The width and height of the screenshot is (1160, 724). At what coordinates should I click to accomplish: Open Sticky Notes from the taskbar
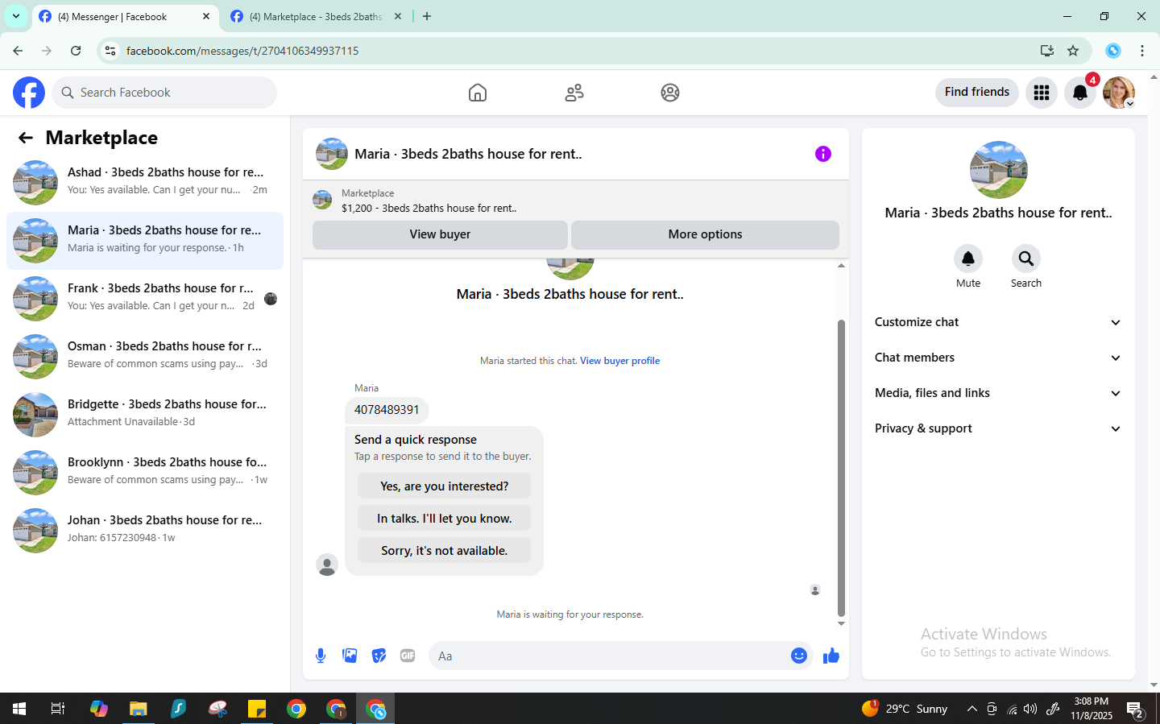(x=257, y=709)
